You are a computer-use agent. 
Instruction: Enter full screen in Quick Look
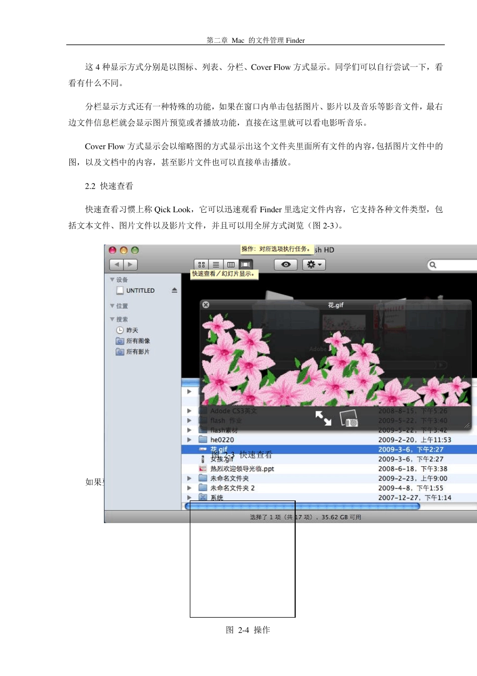click(x=323, y=418)
